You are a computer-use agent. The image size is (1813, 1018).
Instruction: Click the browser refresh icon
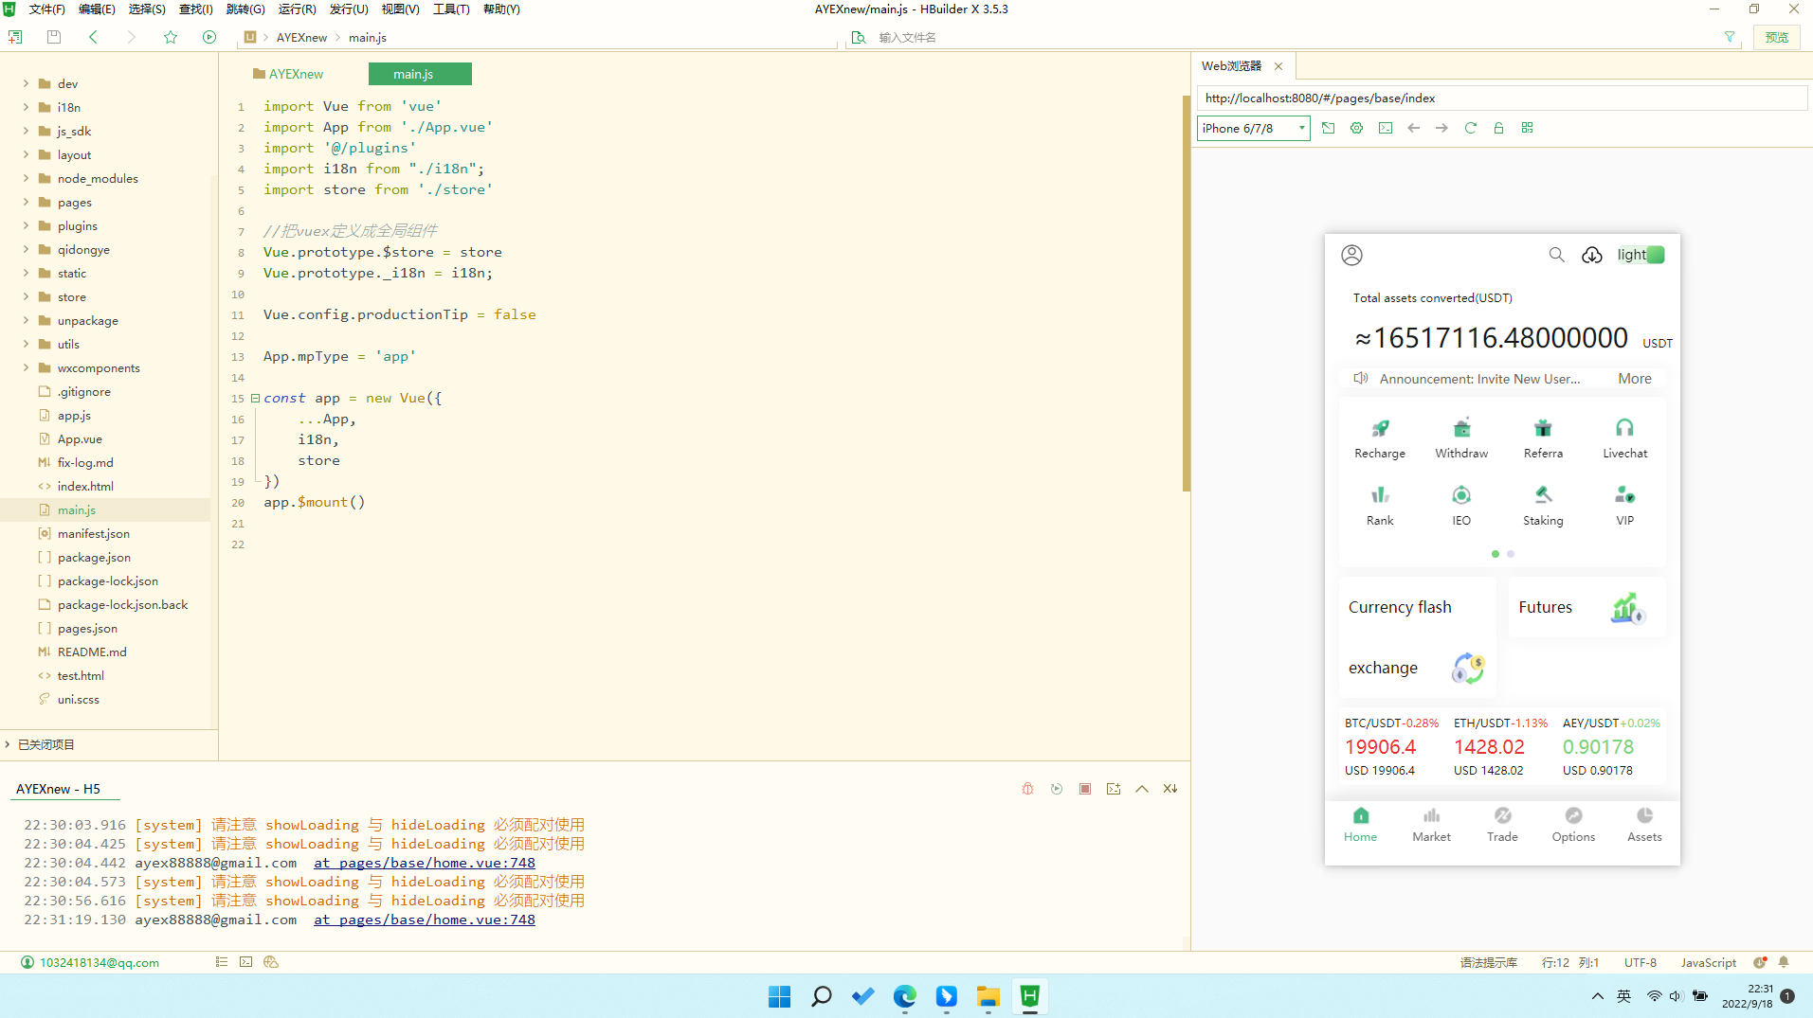point(1470,128)
